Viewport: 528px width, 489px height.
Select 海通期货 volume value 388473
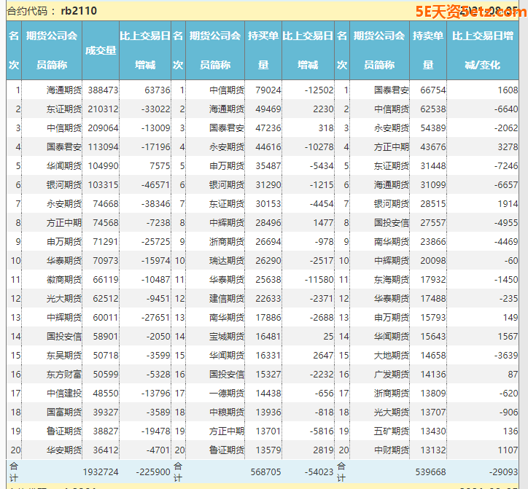tap(103, 90)
